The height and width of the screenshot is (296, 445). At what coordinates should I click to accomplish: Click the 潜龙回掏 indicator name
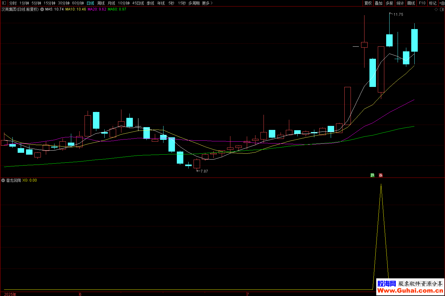(x=14, y=180)
